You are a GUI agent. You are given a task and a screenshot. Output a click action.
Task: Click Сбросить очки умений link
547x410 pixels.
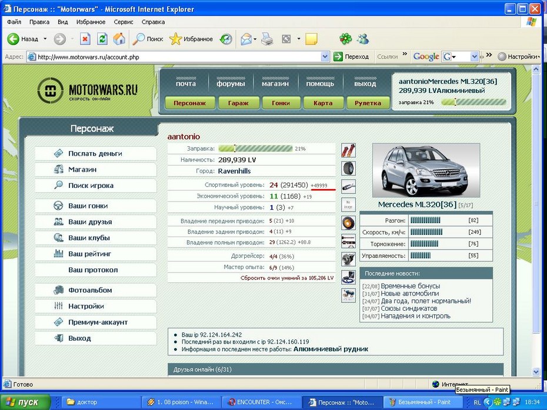click(287, 278)
